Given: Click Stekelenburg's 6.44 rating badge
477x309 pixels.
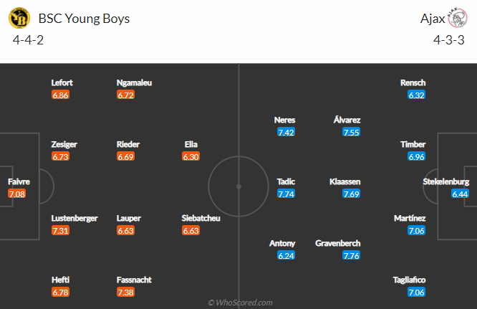Looking at the screenshot, I should pos(460,194).
